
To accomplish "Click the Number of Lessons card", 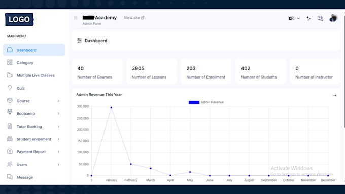I will (151, 71).
